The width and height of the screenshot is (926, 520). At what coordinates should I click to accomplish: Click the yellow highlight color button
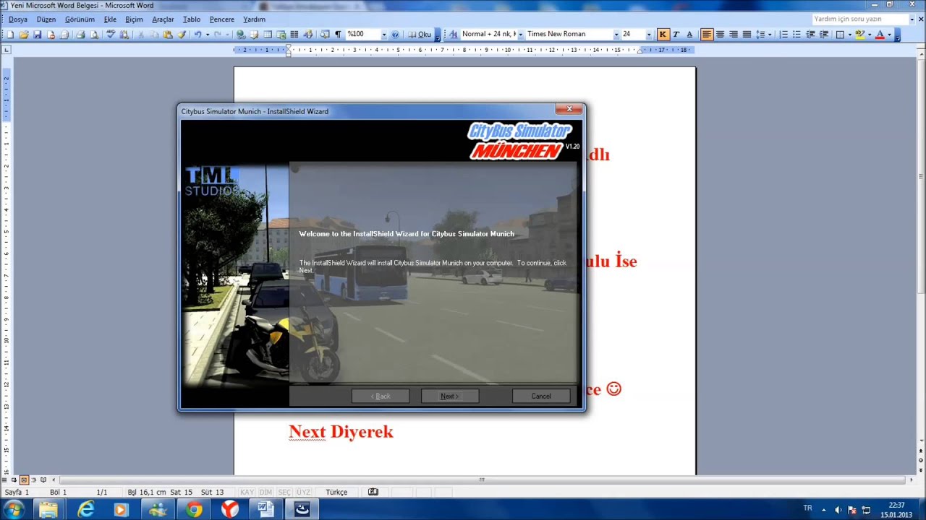pos(859,34)
